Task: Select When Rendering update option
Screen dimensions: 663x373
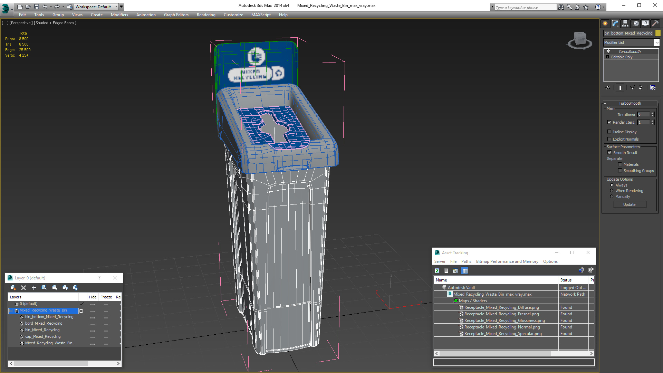Action: coord(612,190)
